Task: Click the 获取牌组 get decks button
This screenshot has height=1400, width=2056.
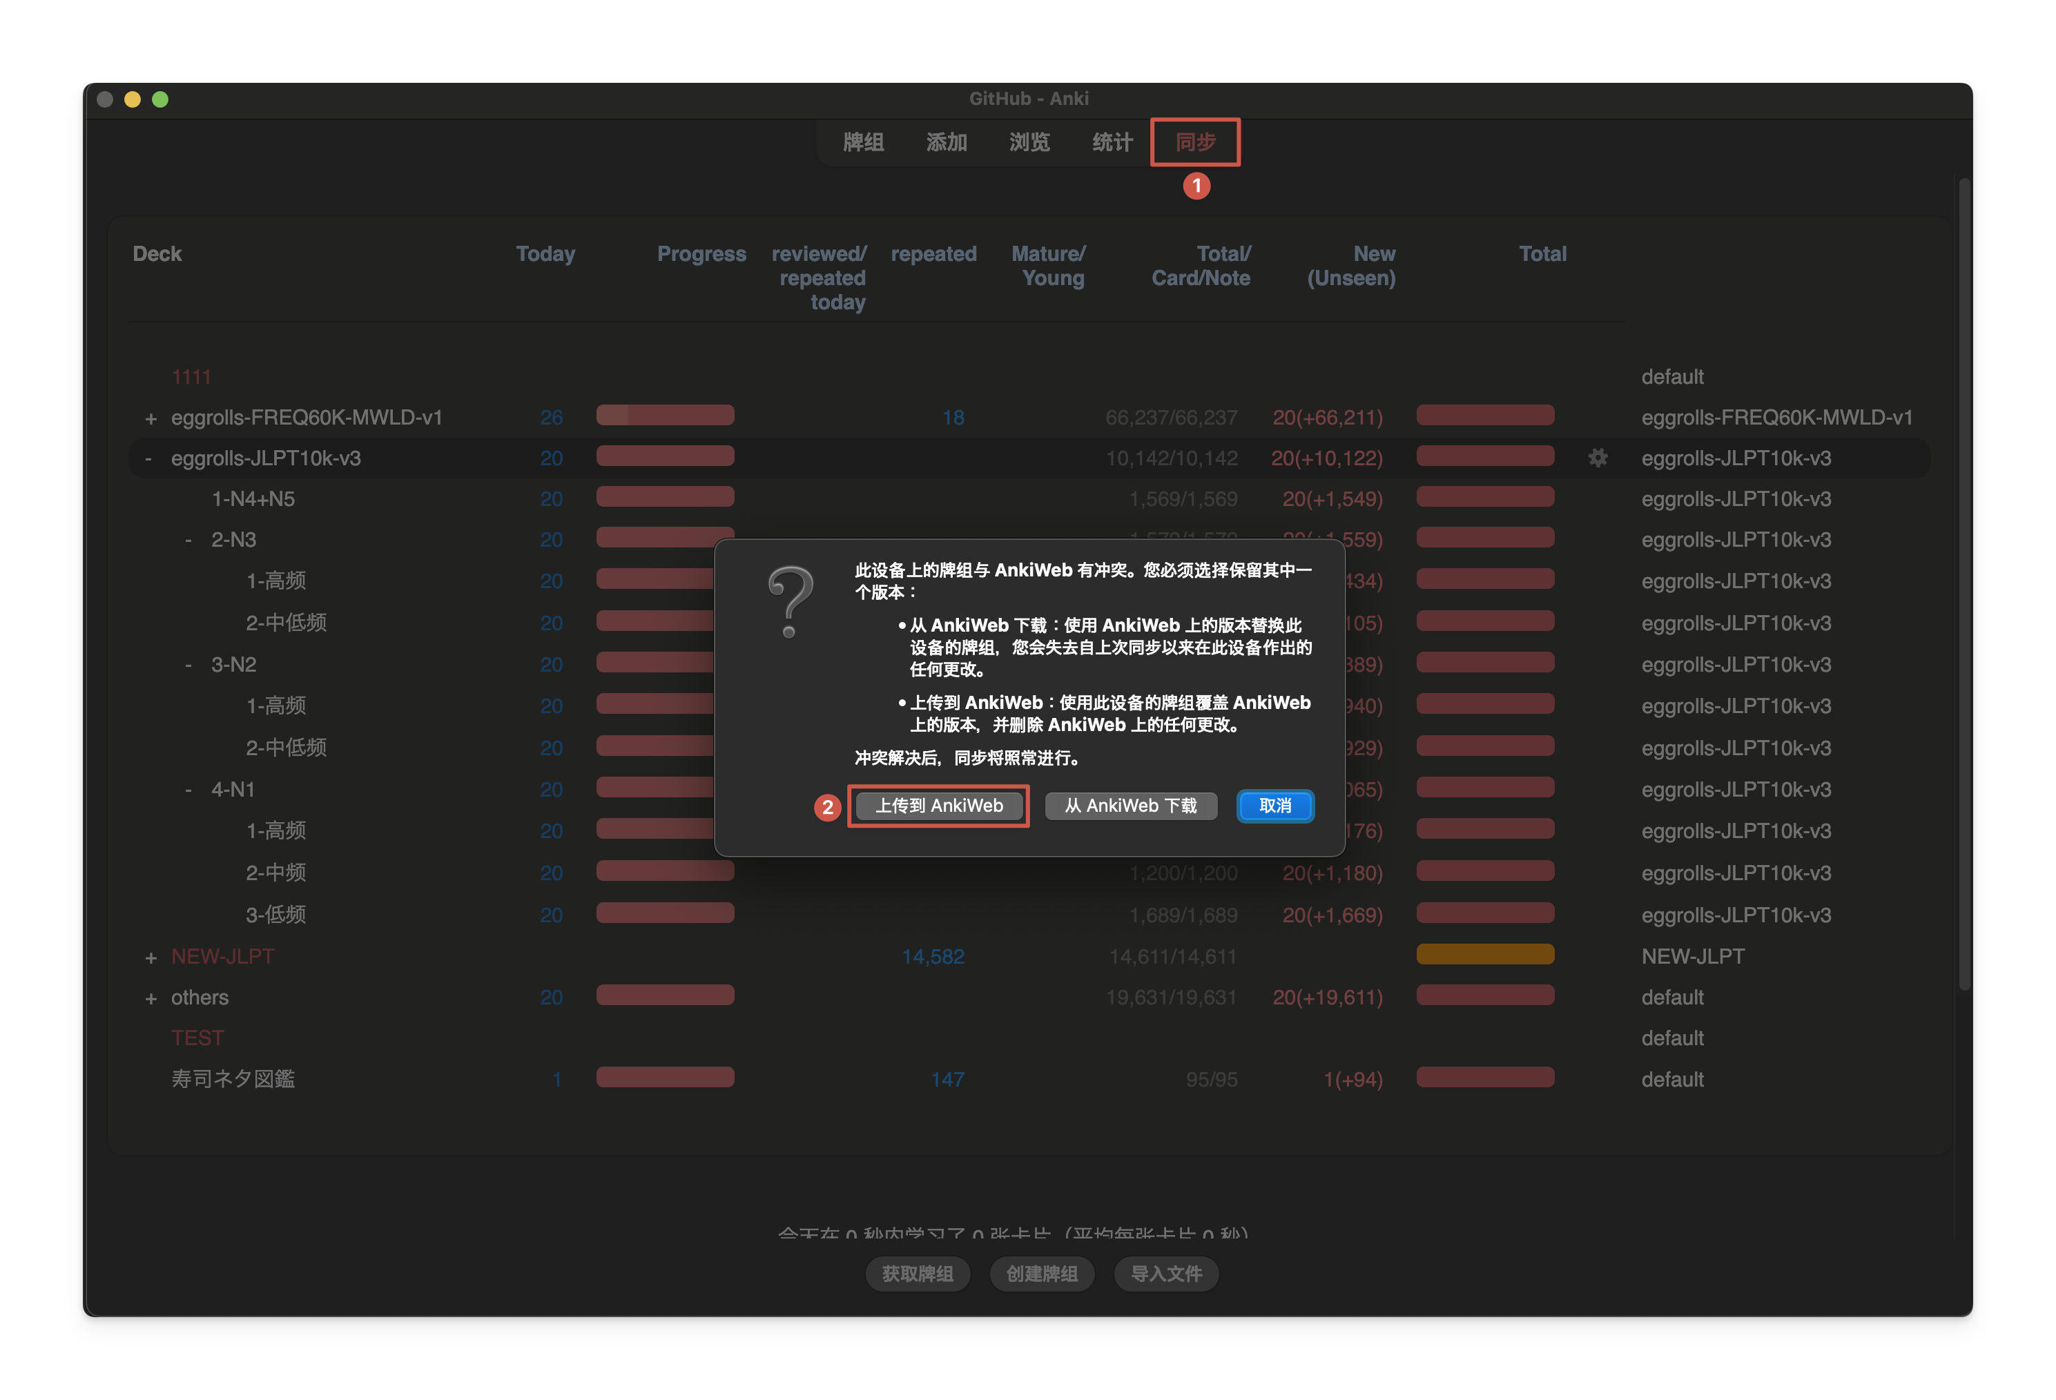Action: (x=918, y=1274)
